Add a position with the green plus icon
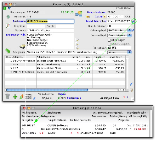The image size is (159, 142). click(15, 97)
